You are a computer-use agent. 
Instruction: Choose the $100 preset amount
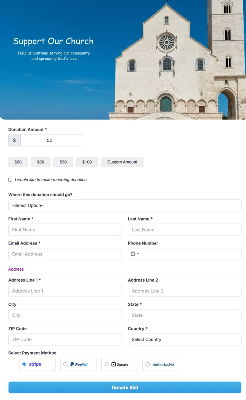coord(87,162)
